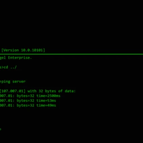Click the bracketed IP address 107.007.01
The width and height of the screenshot is (143, 143).
tap(13, 91)
